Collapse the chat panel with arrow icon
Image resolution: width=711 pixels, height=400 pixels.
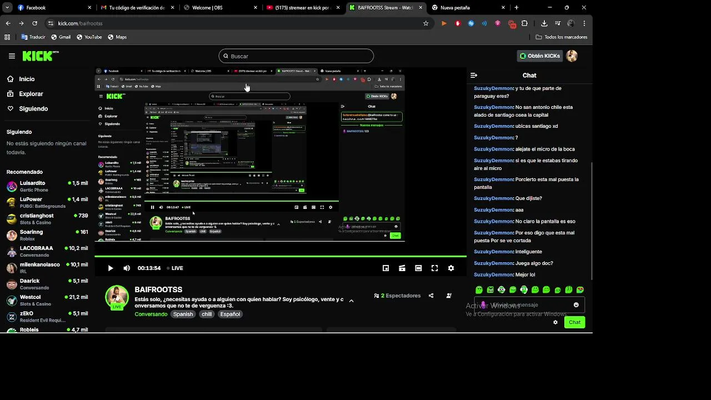474,75
